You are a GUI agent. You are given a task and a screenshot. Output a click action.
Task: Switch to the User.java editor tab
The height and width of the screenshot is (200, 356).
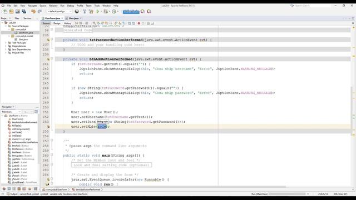coord(73,18)
